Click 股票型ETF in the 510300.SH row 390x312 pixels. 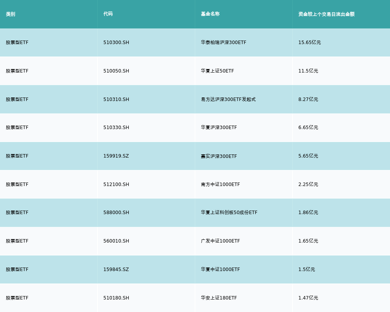click(x=17, y=43)
